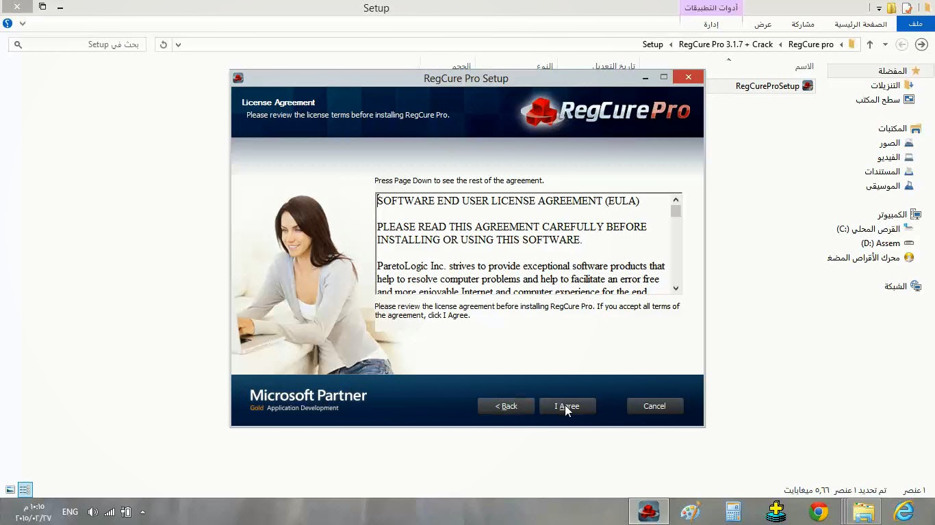The height and width of the screenshot is (525, 935).
Task: Open the quick access toolbar customize dropdown
Action: click(x=879, y=8)
